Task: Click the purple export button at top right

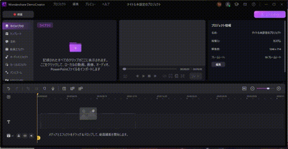Action: click(x=269, y=14)
